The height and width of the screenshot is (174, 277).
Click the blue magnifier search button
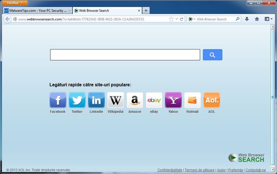[213, 55]
